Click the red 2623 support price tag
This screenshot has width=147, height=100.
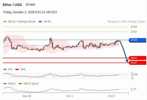[137, 58]
